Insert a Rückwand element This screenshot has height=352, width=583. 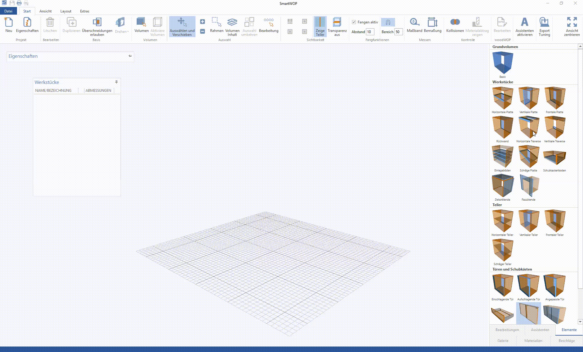pyautogui.click(x=502, y=127)
